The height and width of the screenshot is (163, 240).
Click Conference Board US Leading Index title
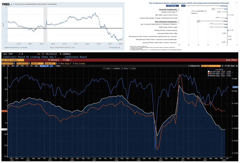coord(31,57)
